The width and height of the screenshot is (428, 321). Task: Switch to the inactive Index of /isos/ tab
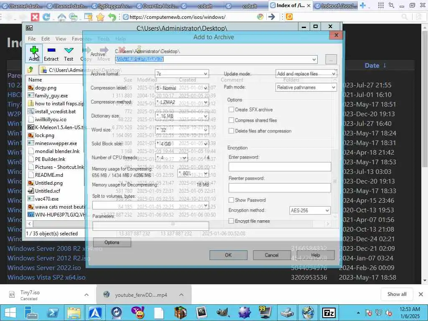tap(336, 6)
